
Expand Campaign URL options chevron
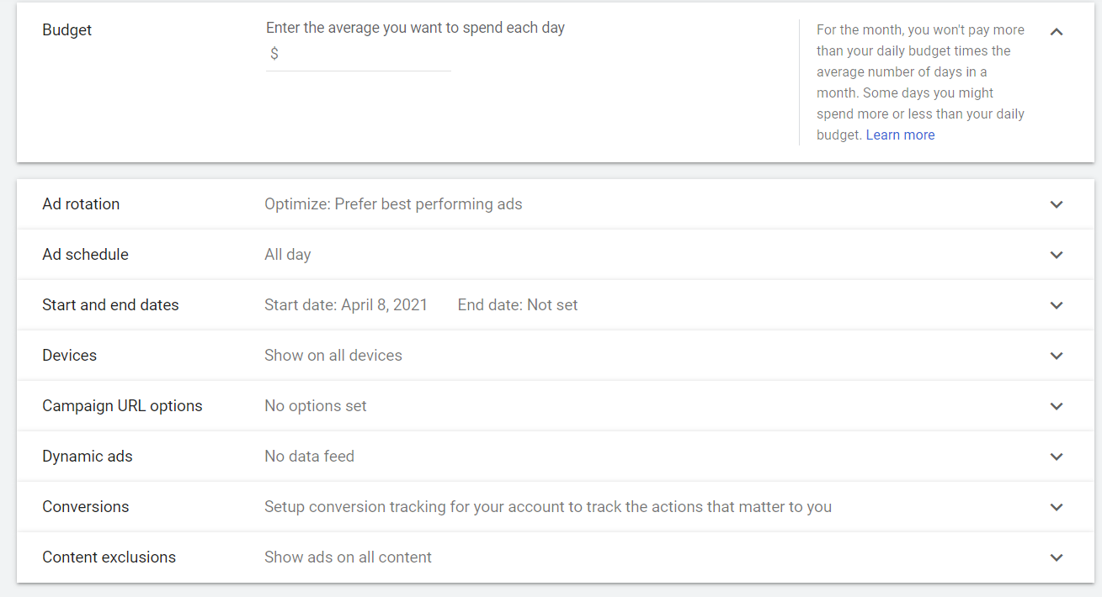click(1057, 406)
